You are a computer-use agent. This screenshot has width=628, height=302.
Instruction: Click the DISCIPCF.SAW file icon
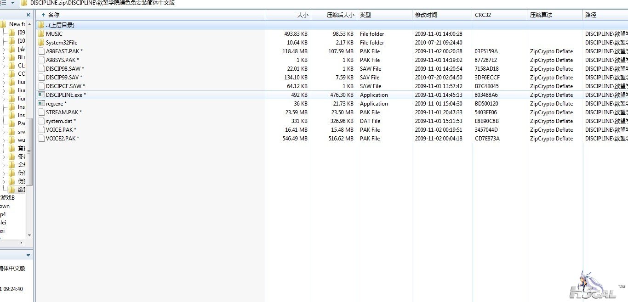(x=41, y=86)
